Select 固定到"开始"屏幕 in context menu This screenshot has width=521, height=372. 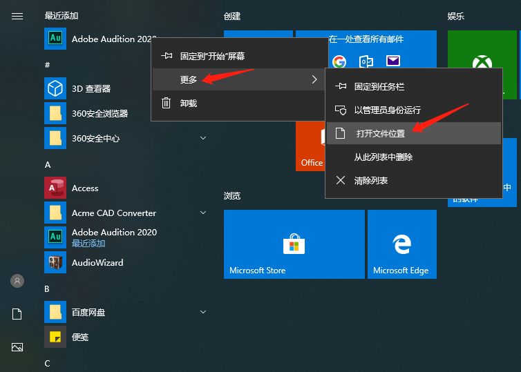point(238,56)
